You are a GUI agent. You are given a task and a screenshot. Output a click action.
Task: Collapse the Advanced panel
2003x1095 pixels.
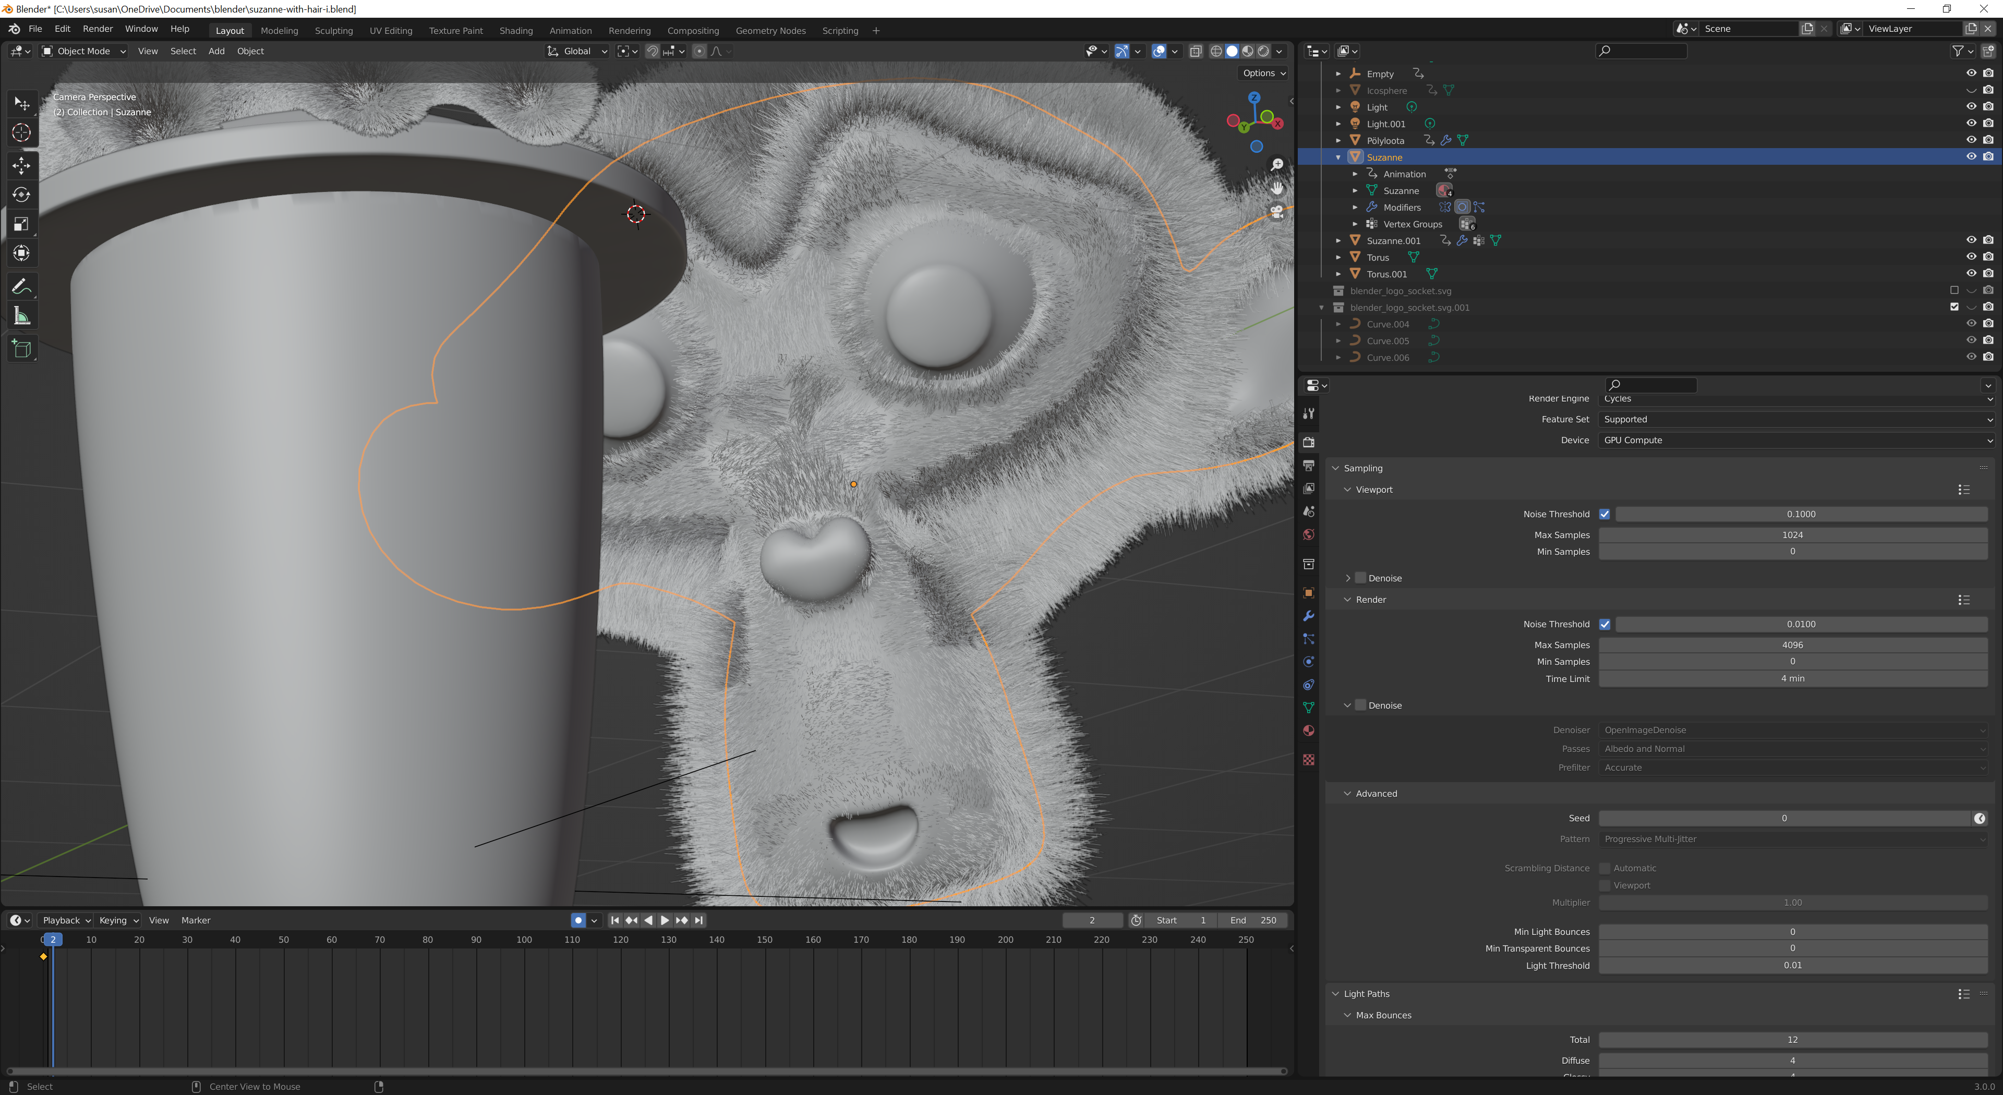(x=1347, y=794)
